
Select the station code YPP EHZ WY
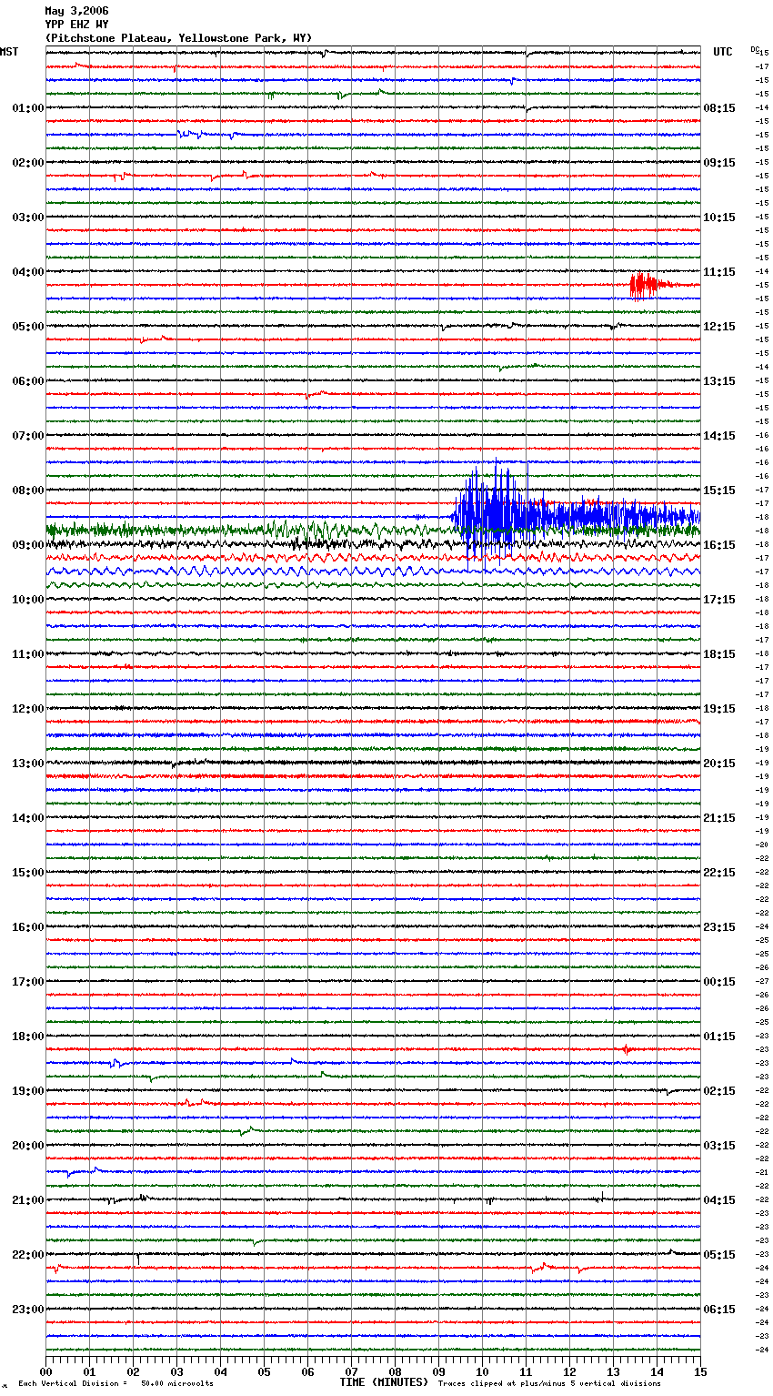[x=76, y=25]
